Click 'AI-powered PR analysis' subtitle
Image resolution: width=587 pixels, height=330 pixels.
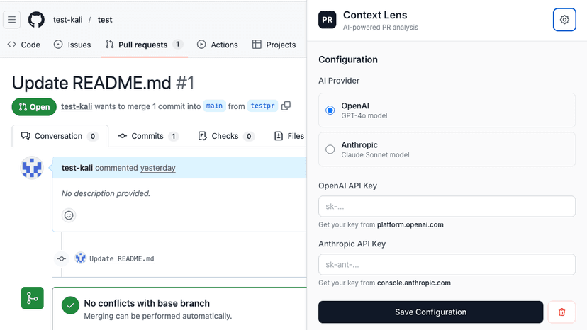[381, 28]
